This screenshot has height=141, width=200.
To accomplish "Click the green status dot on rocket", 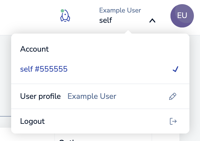I will point(62,11).
